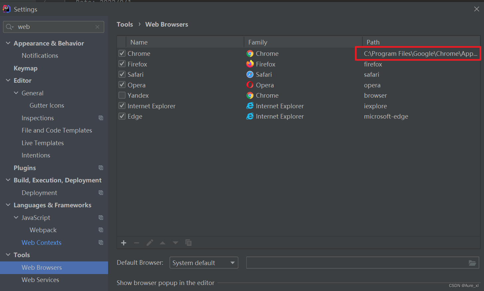This screenshot has width=484, height=291.
Task: Click the Copy browser icon in toolbar
Action: [188, 243]
